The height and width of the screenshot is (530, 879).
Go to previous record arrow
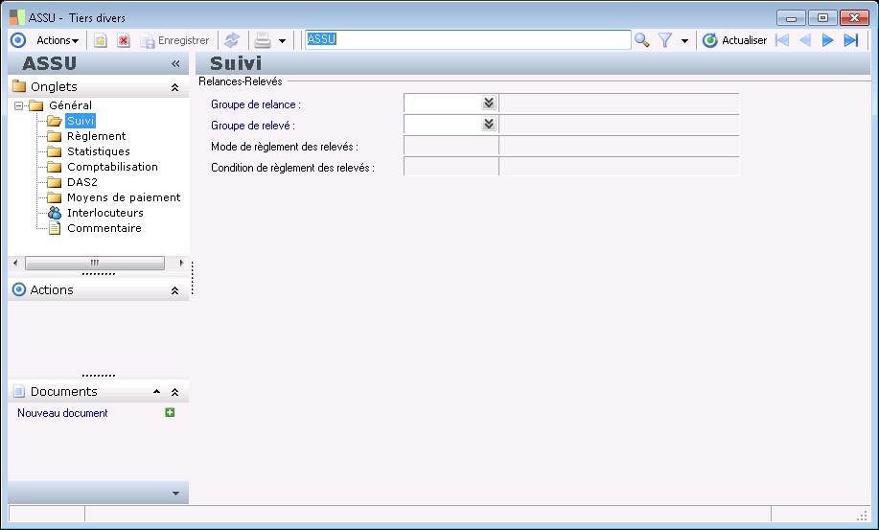point(805,40)
